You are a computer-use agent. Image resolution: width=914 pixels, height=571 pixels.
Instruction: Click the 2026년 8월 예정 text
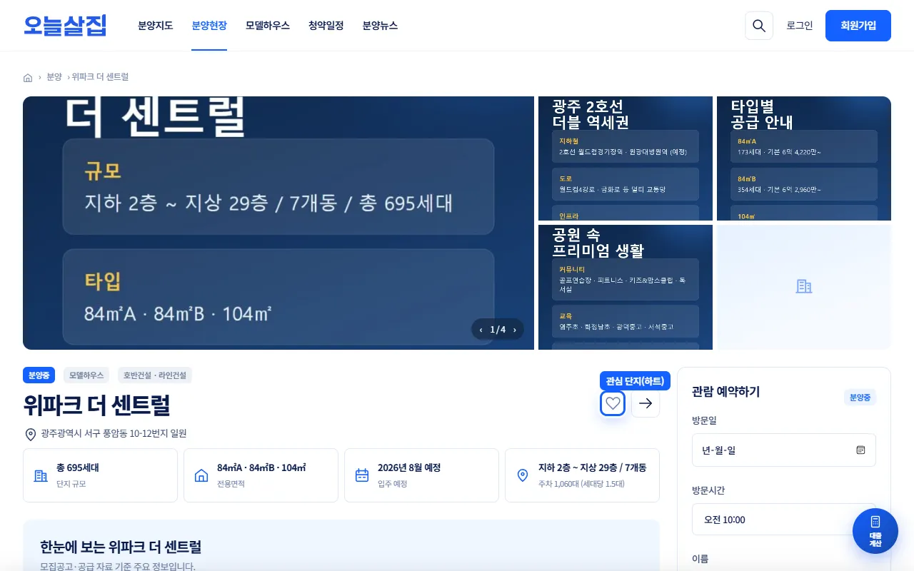tap(409, 468)
